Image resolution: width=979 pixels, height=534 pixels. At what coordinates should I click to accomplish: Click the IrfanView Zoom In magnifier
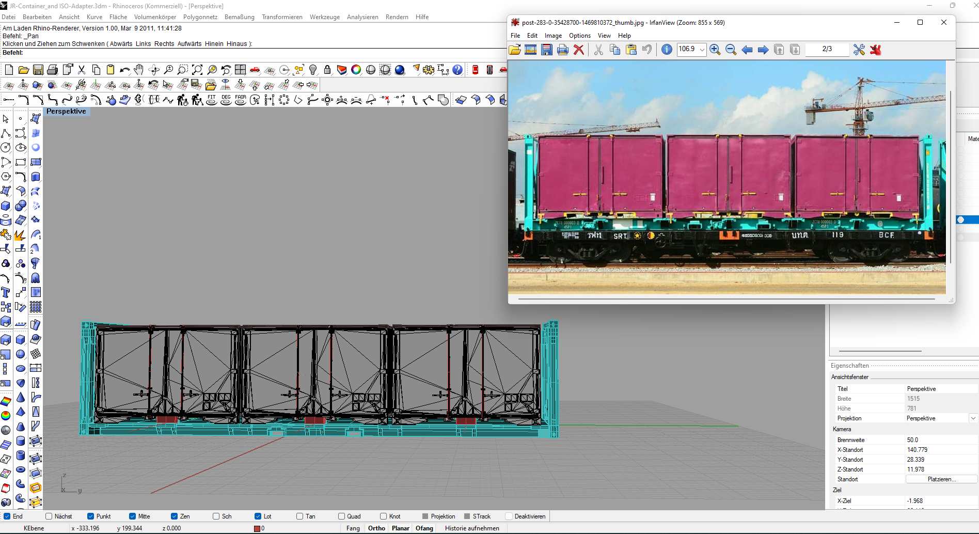(715, 50)
